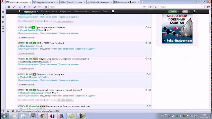Open the Windows Start menu
The image size is (212, 119).
[x=4, y=116]
